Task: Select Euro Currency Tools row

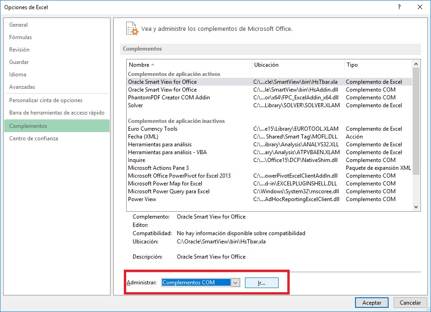Action: 269,129
